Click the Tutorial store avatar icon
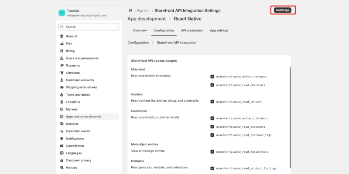The height and width of the screenshot is (174, 349). 62,13
